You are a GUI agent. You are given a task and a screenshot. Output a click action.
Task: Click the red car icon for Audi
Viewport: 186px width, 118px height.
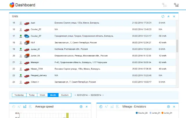(27, 23)
